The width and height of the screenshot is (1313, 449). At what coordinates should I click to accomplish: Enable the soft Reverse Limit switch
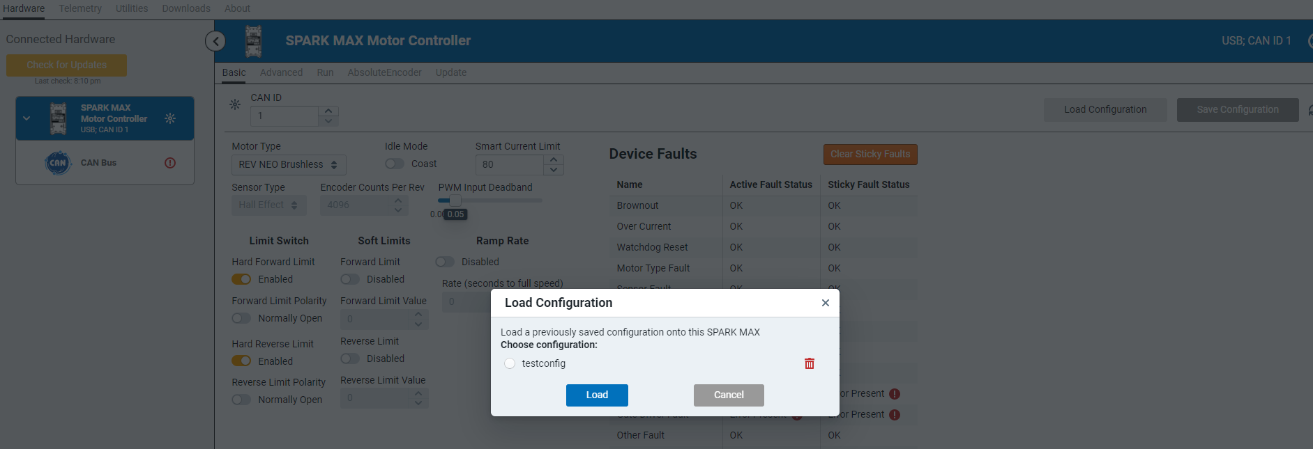tap(350, 359)
